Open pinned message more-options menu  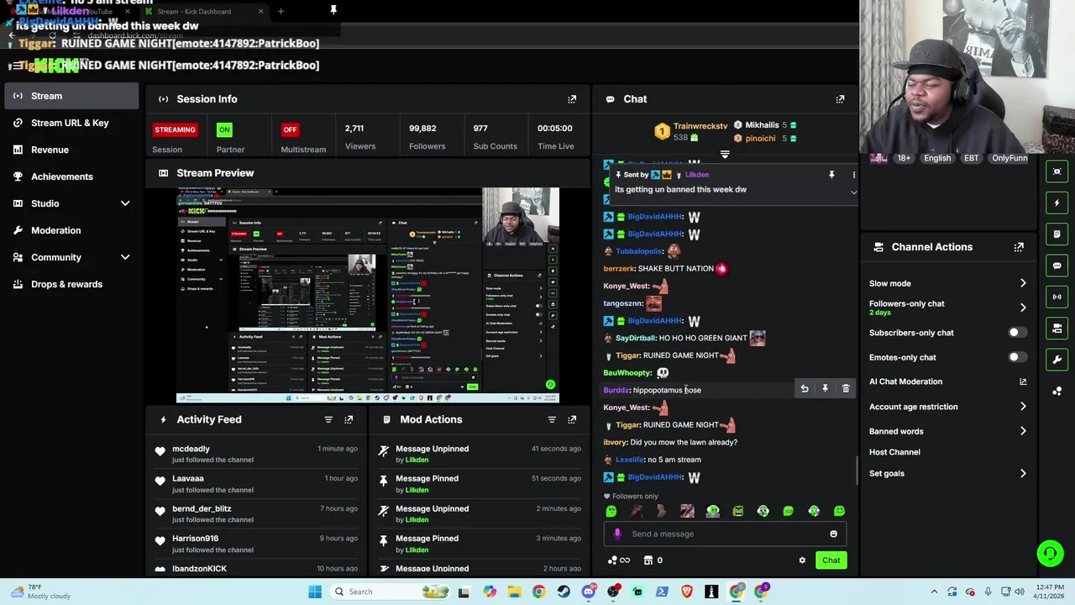[853, 175]
